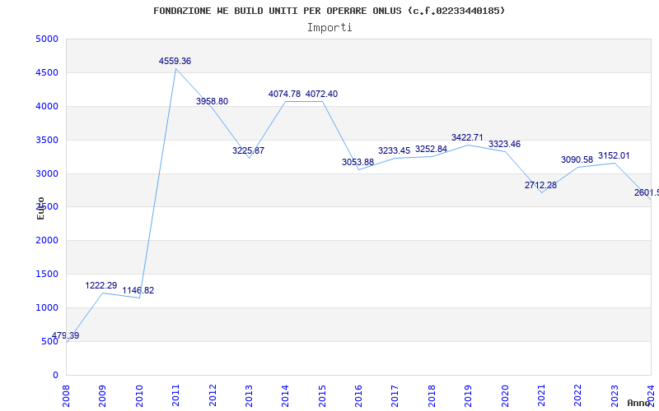Image resolution: width=659 pixels, height=411 pixels.
Task: Click x-axis year 2023
Action: pyautogui.click(x=615, y=395)
